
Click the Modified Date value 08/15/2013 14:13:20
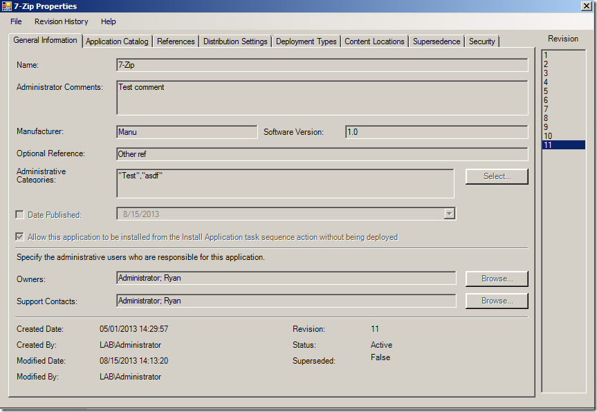(134, 361)
